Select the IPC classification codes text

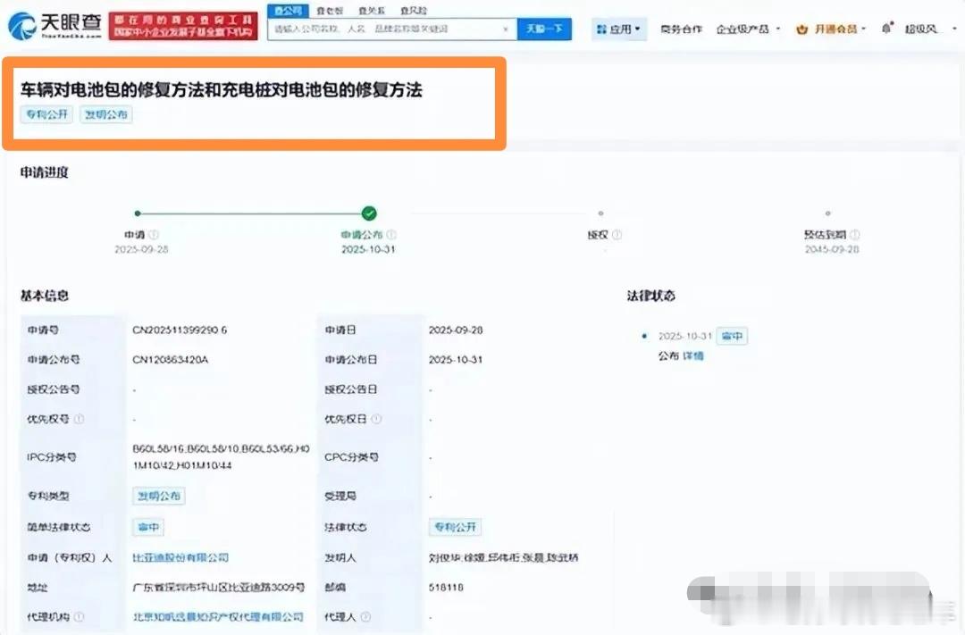(x=221, y=457)
